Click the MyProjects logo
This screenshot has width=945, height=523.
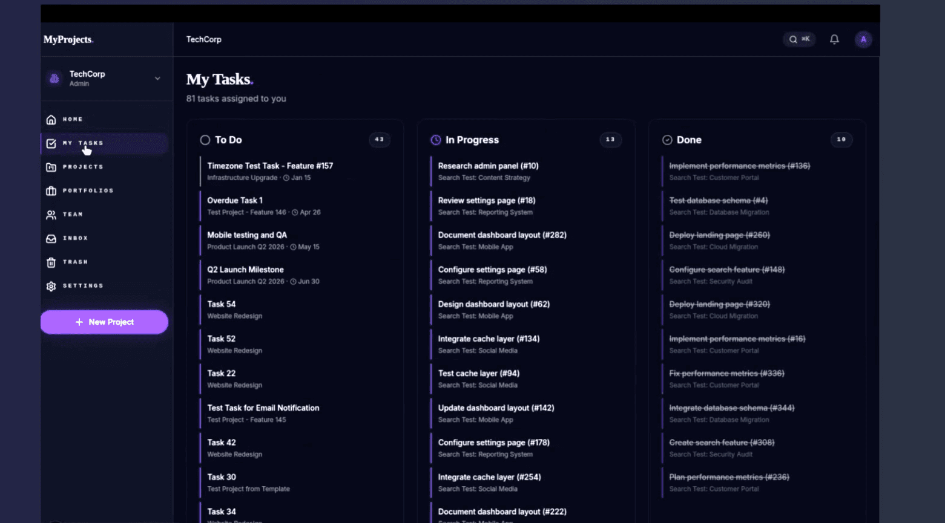pos(68,40)
